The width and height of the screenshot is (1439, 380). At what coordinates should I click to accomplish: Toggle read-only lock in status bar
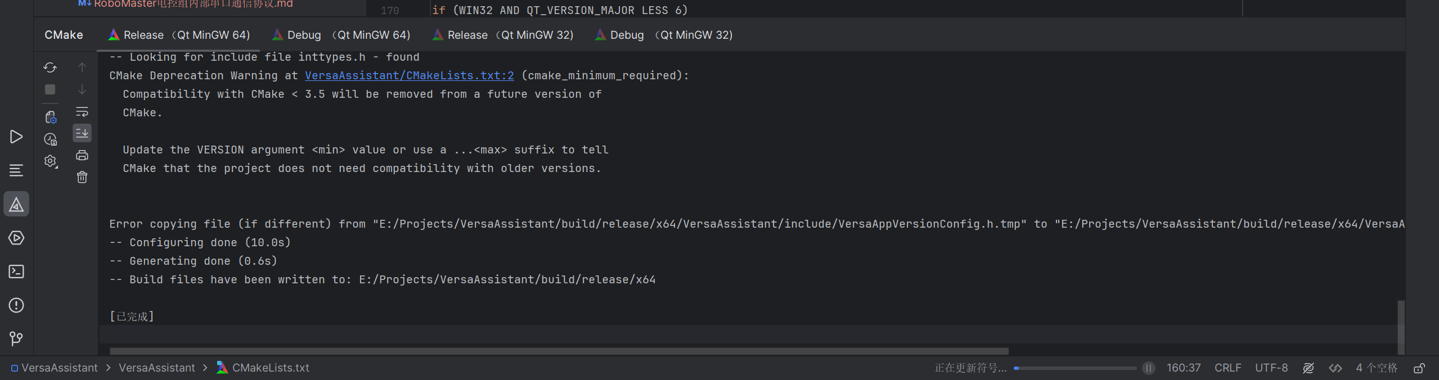point(1420,368)
